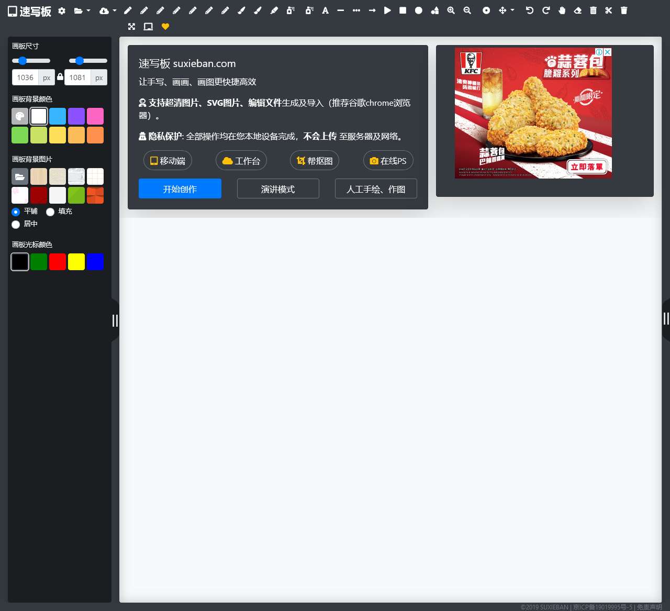Choose the grid paper background image
The height and width of the screenshot is (611, 670).
(x=95, y=176)
